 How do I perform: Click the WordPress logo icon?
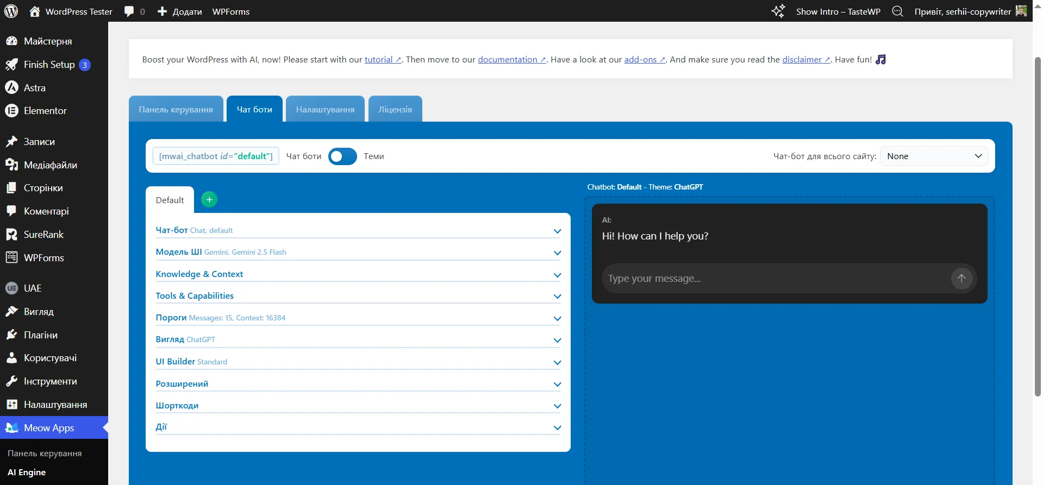coord(11,11)
